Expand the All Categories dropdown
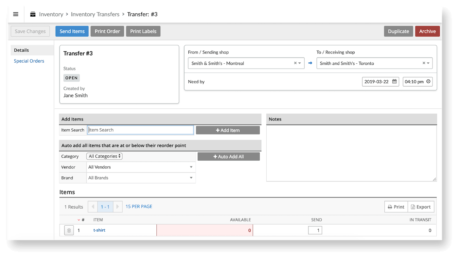The image size is (458, 258). coord(104,156)
